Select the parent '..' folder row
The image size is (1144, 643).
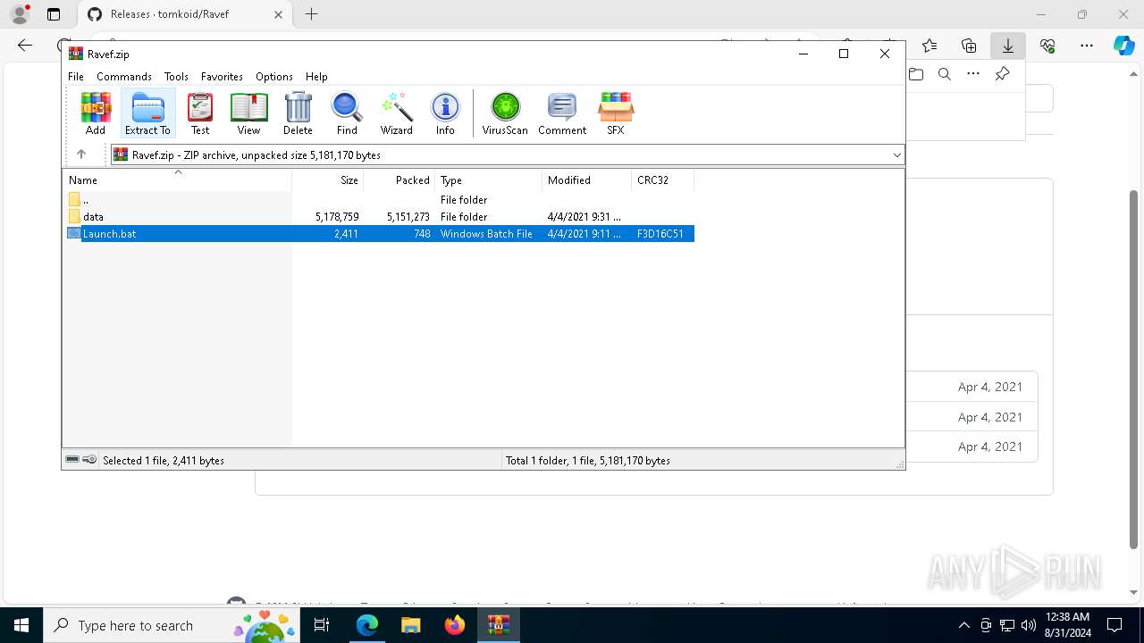point(379,200)
